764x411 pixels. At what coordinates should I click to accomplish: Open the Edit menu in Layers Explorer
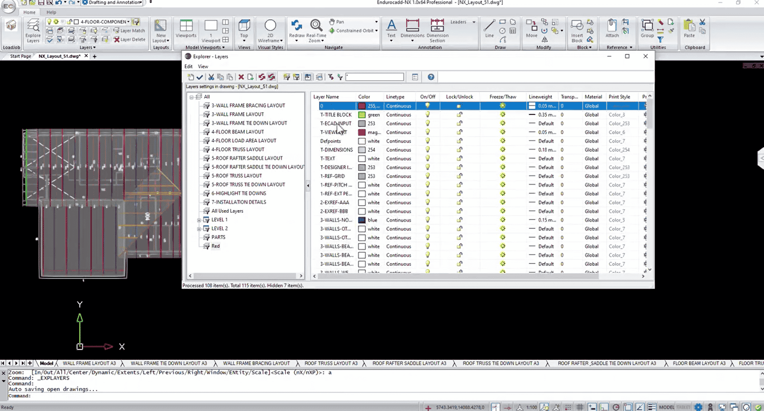(188, 66)
